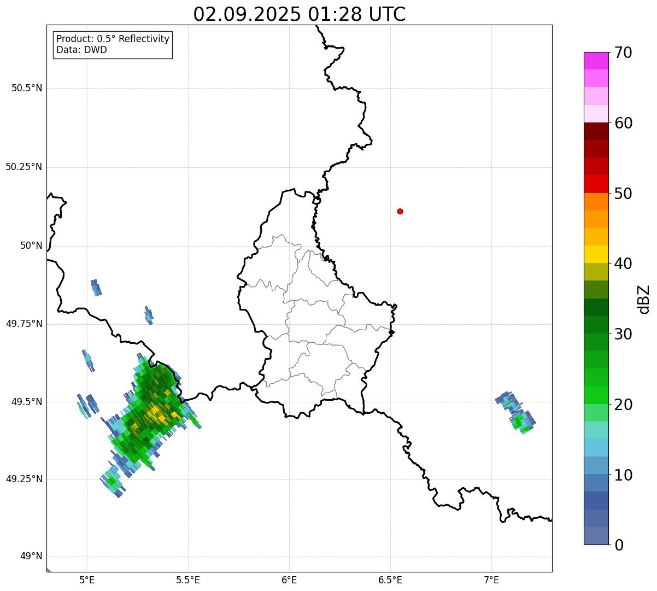Select the 'Product: 0.5° Reflectivity' label

pos(113,39)
